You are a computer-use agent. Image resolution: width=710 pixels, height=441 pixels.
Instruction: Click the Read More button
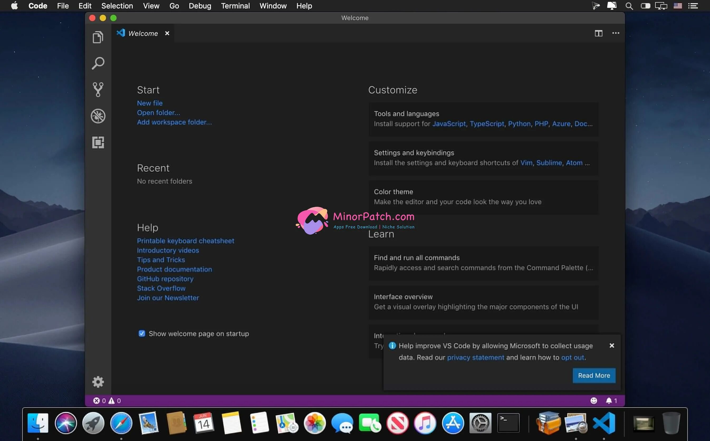click(x=594, y=375)
